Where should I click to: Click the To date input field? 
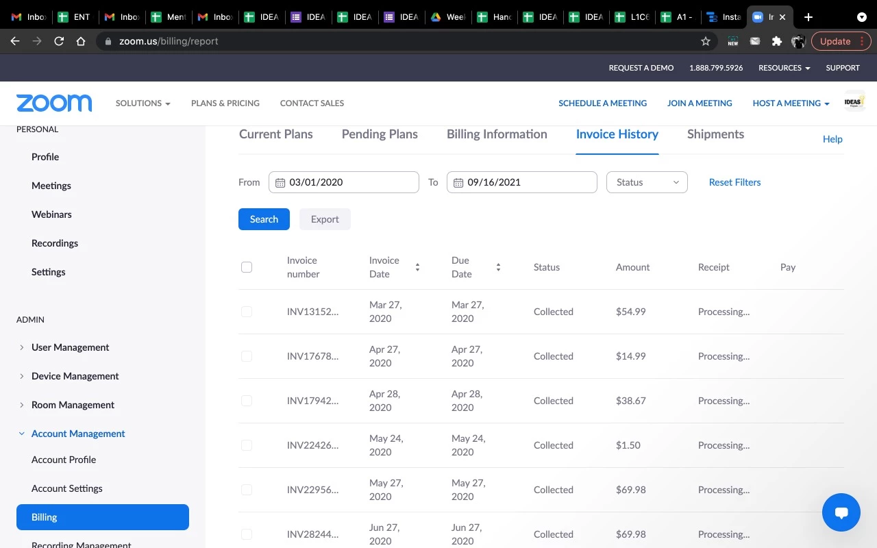point(522,182)
